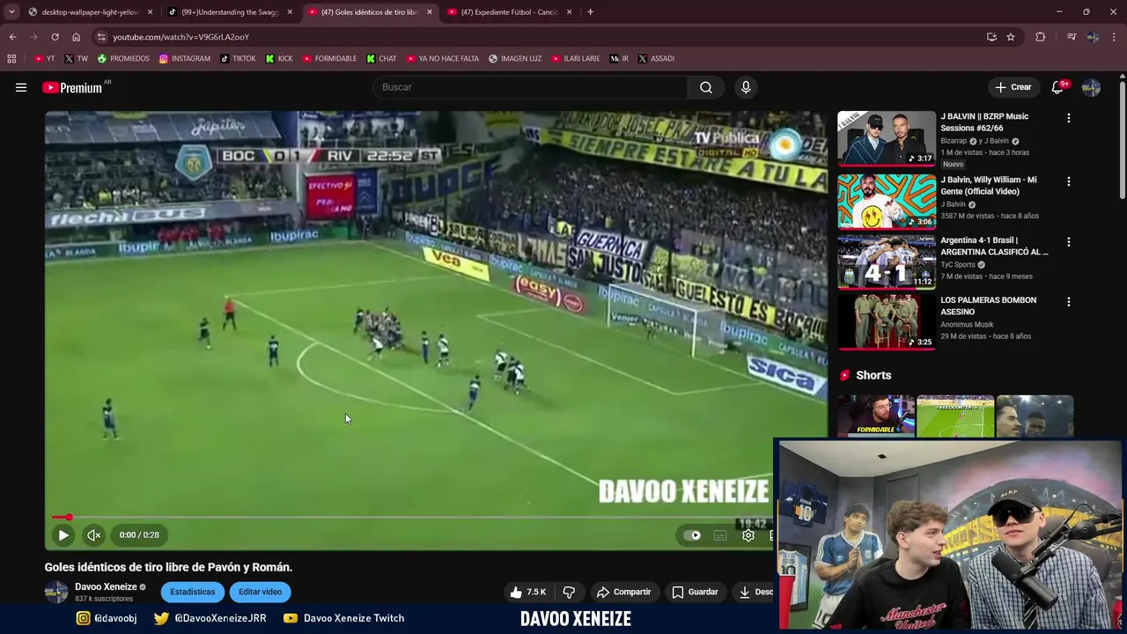Viewport: 1127px width, 634px height.
Task: Open the FORMIDABLE short thumbnail
Action: [876, 416]
